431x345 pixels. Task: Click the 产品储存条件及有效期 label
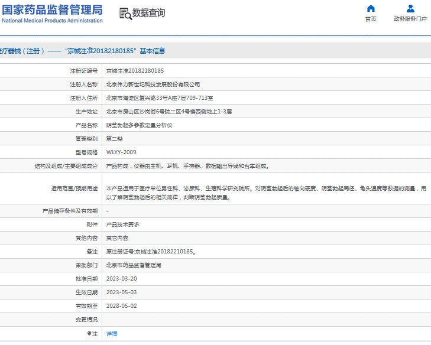click(70, 211)
